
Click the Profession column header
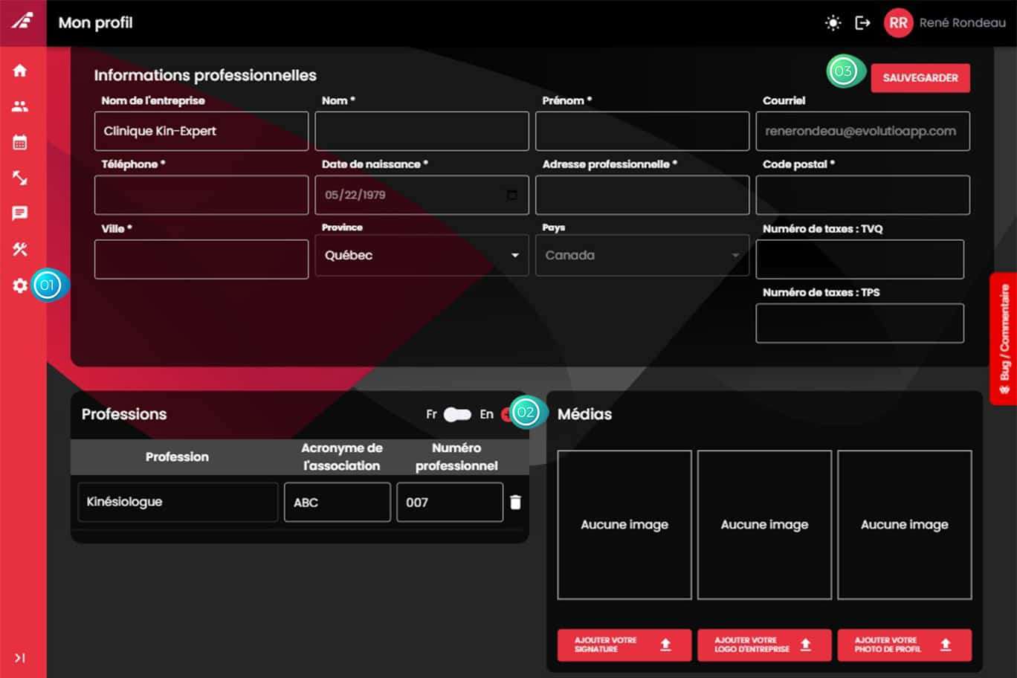[x=177, y=456]
